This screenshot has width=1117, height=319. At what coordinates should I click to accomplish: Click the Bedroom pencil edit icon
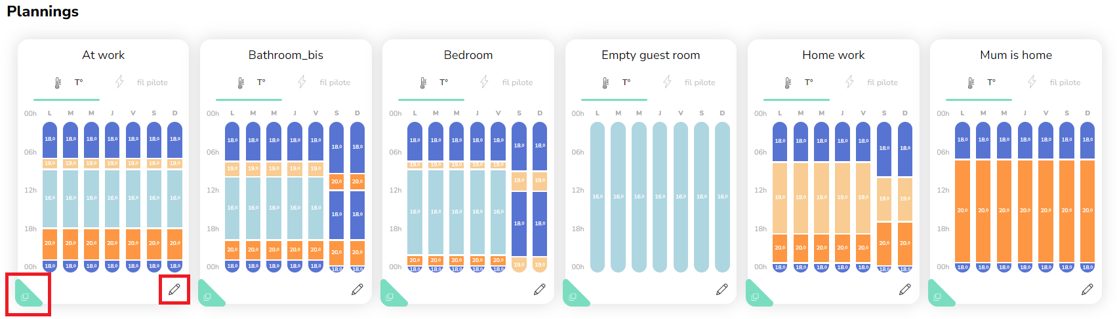(x=540, y=289)
